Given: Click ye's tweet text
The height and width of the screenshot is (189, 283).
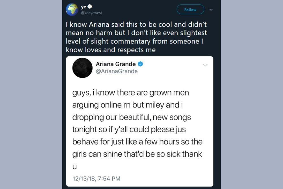Looking at the screenshot, I should [136, 37].
